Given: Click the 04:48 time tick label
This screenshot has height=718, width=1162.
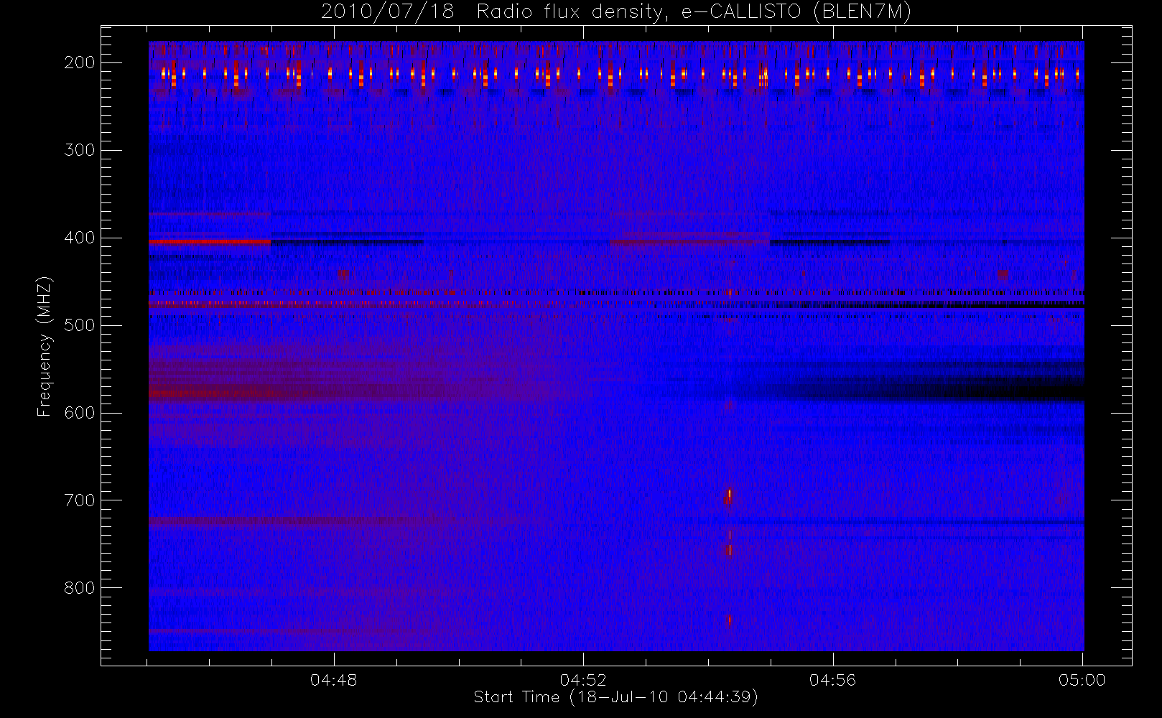Looking at the screenshot, I should coord(334,680).
